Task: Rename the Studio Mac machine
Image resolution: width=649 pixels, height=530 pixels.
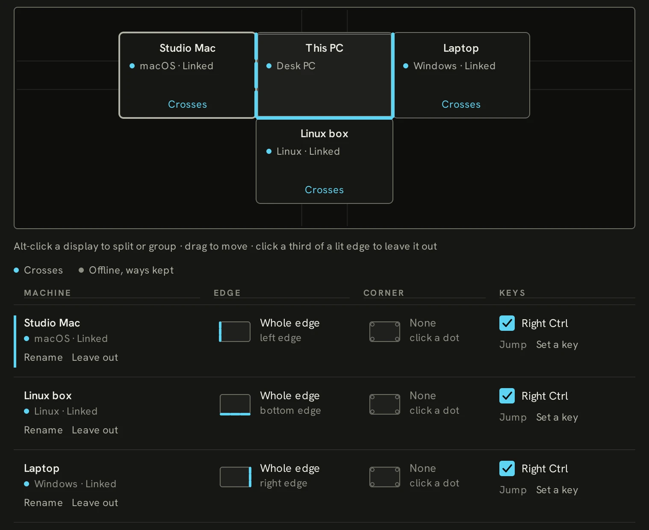Action: (x=43, y=357)
